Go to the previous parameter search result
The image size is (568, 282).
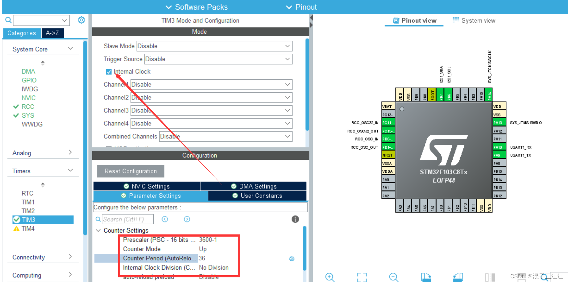click(x=165, y=219)
